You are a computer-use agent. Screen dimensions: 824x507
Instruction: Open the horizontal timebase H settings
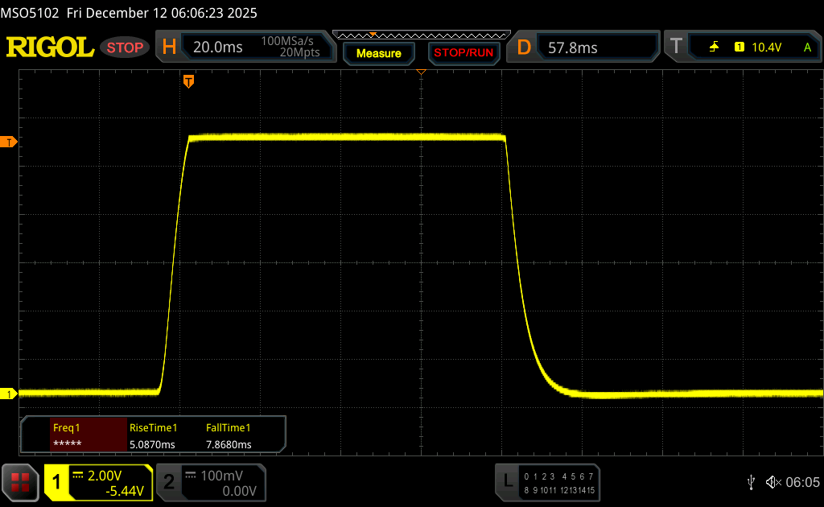click(170, 47)
